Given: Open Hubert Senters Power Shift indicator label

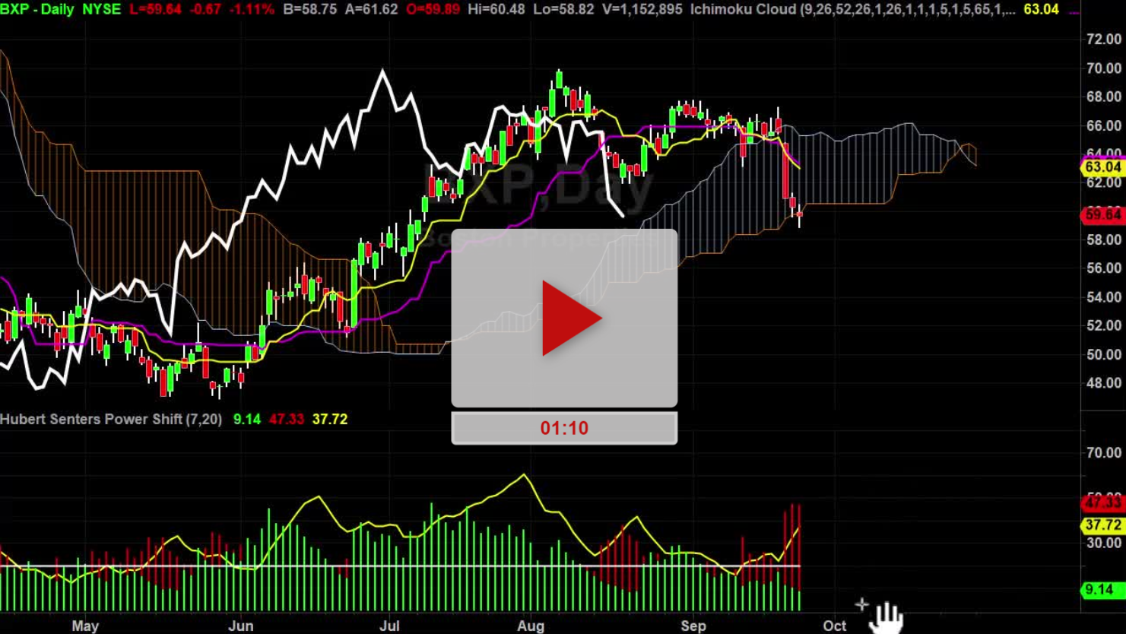Looking at the screenshot, I should tap(111, 419).
